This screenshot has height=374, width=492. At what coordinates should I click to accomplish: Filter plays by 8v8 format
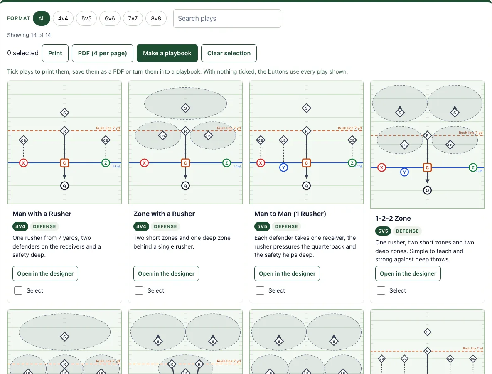[x=156, y=18]
